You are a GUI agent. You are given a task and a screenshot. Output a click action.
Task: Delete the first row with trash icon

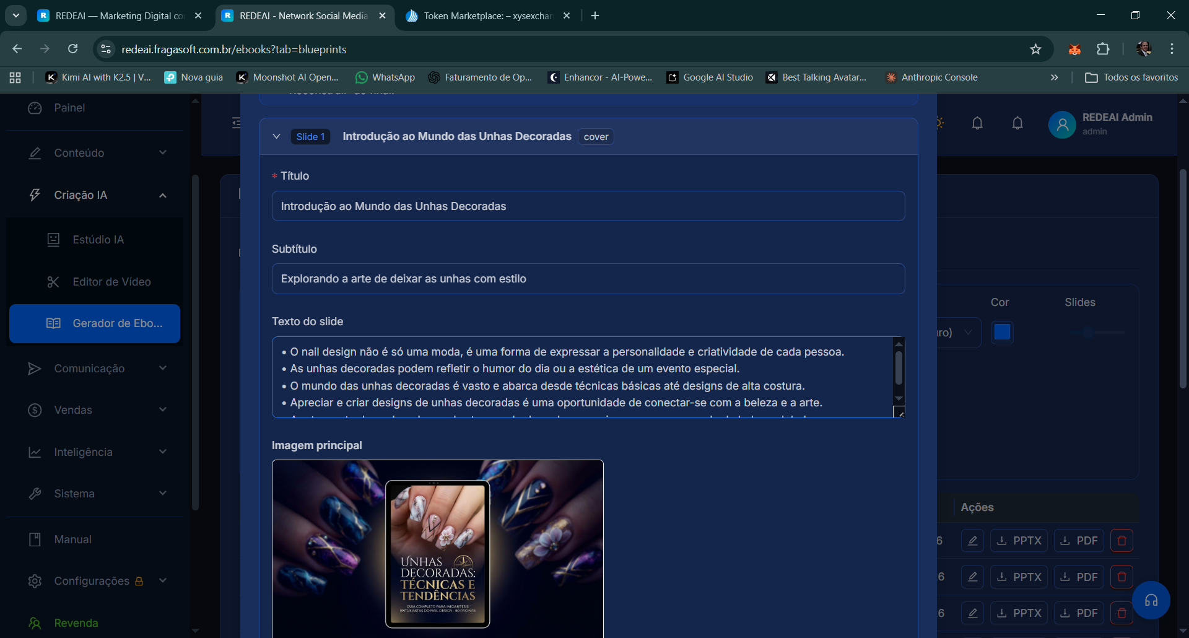pos(1121,541)
